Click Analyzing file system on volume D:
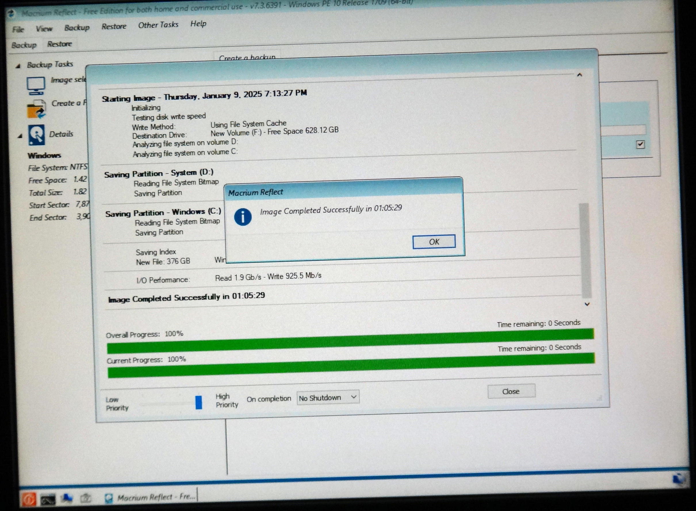 (x=185, y=143)
